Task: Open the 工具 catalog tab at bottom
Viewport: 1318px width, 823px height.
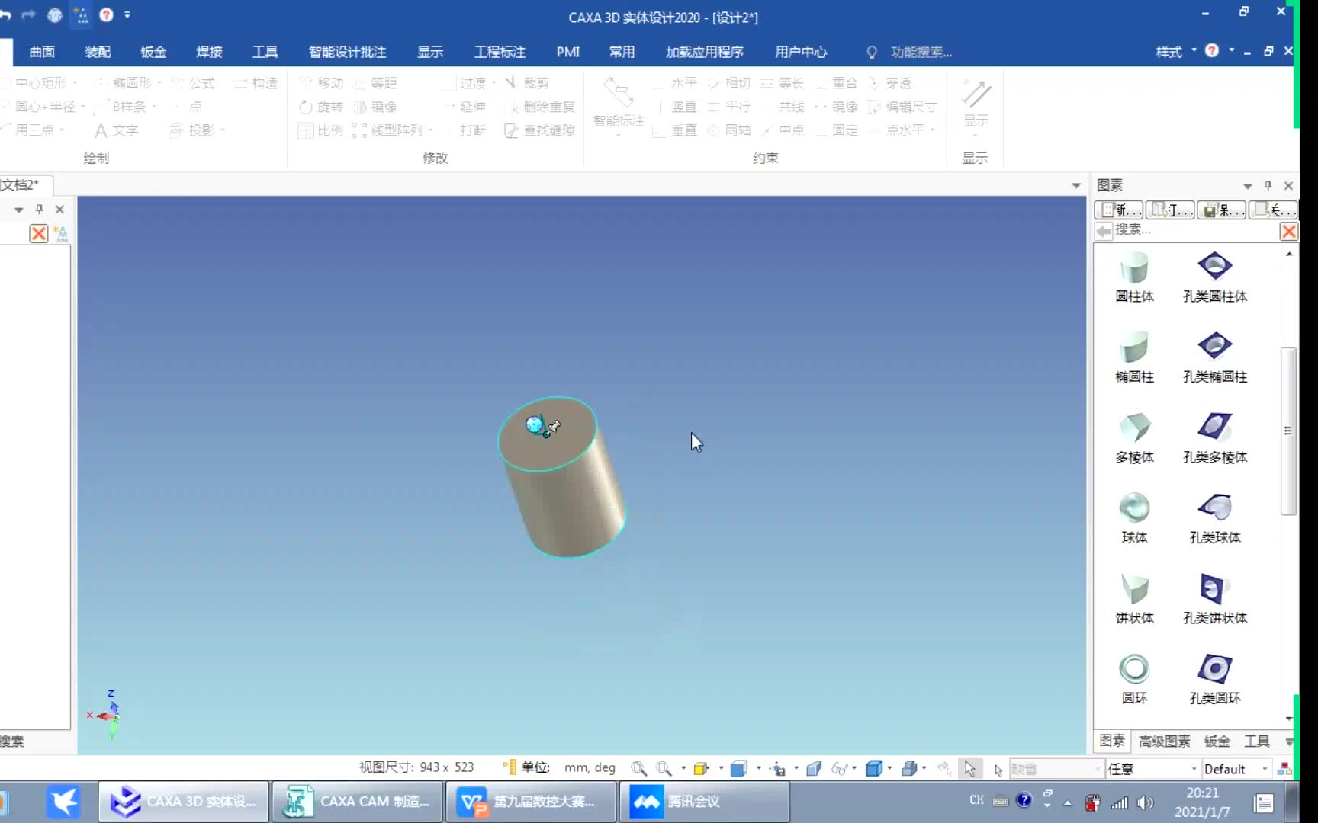Action: click(1257, 741)
